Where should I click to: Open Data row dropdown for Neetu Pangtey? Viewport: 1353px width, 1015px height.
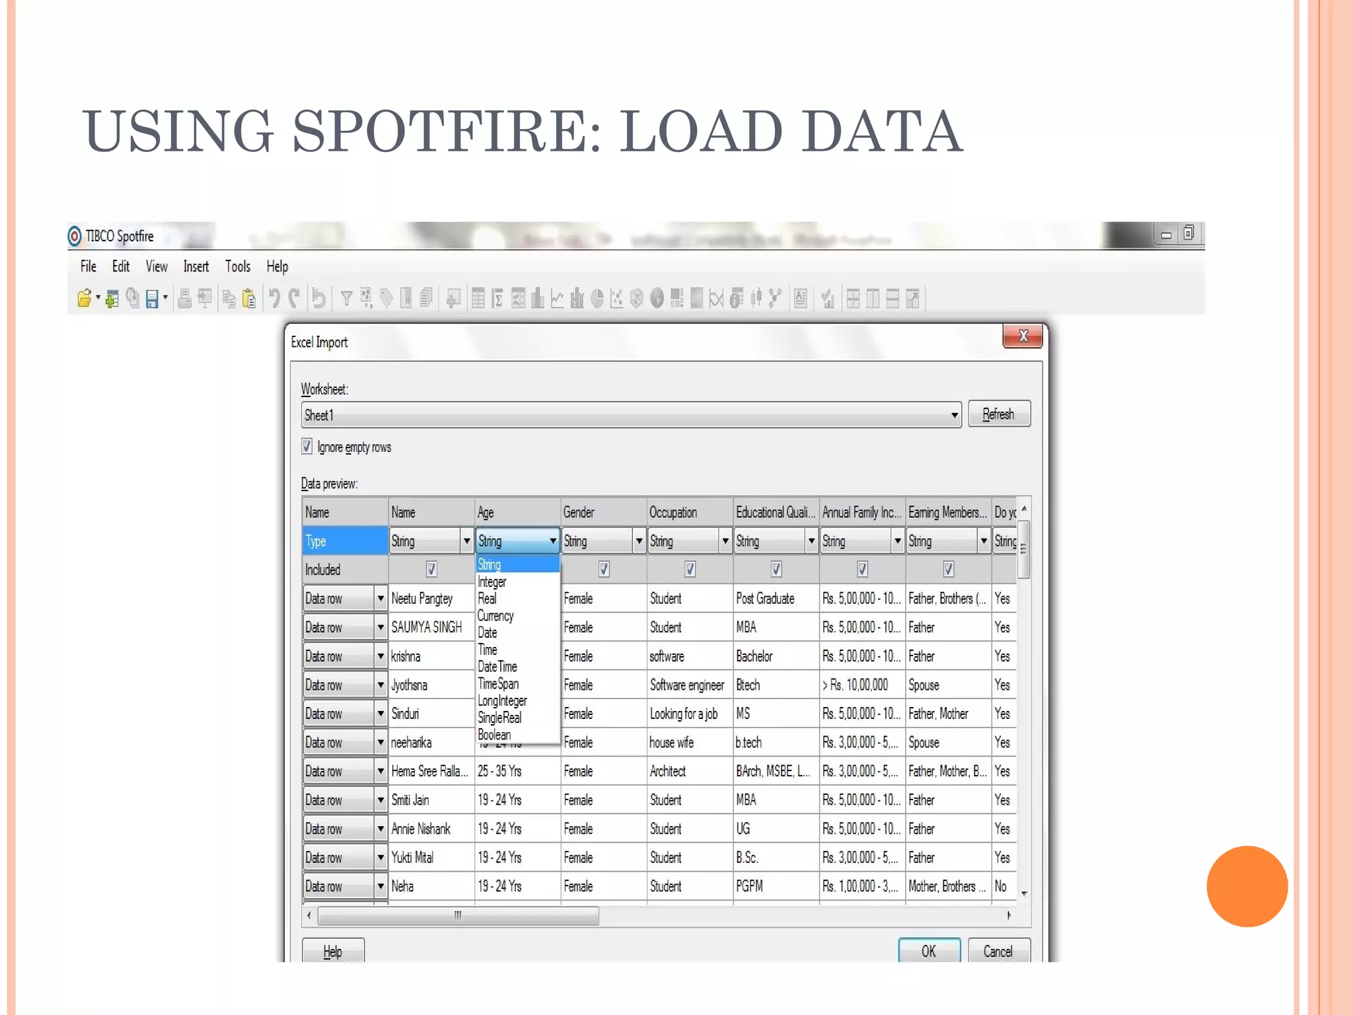click(380, 599)
